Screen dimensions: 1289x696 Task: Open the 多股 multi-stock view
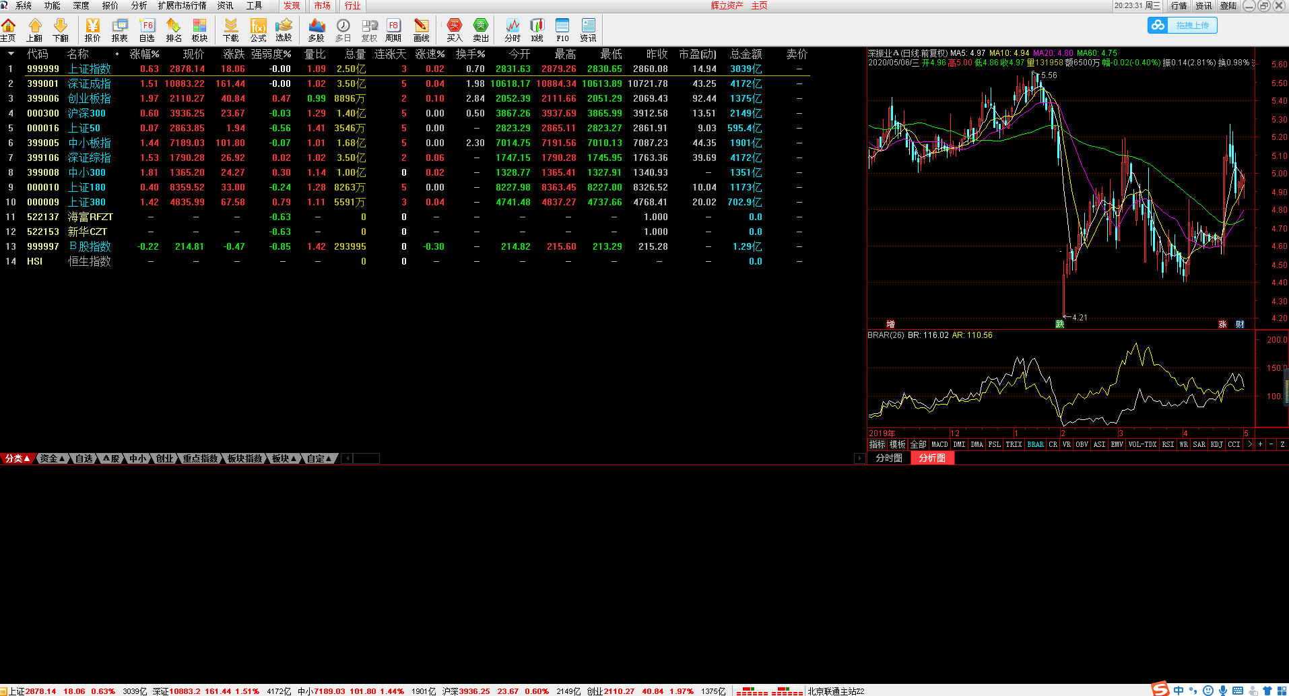tap(316, 30)
